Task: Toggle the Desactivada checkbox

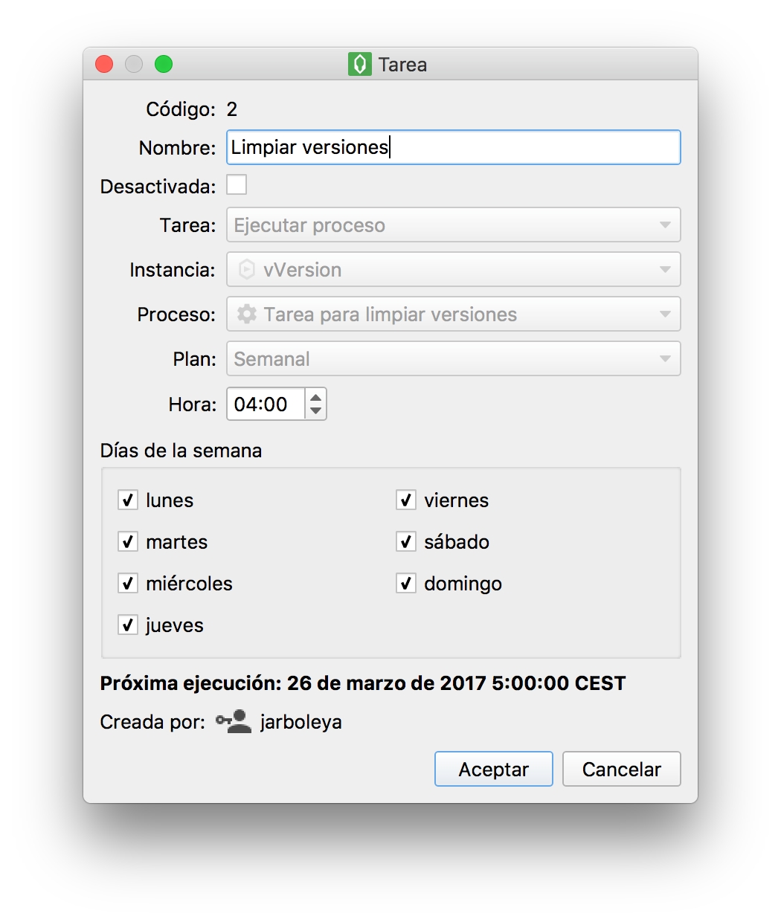Action: click(x=237, y=185)
